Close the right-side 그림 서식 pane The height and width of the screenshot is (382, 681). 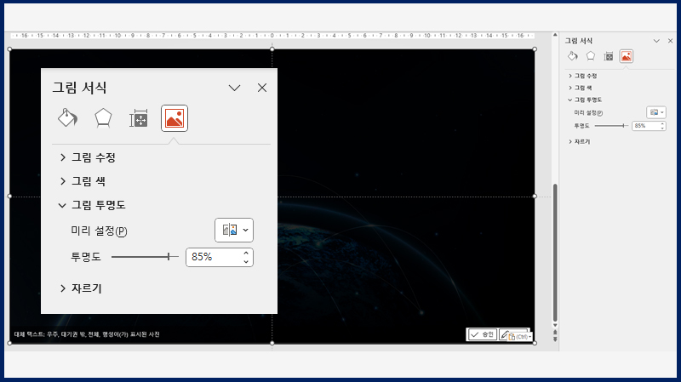pos(670,41)
